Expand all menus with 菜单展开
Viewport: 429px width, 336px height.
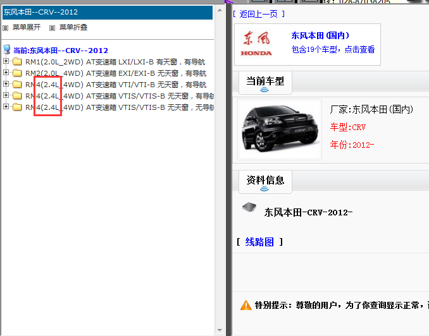click(27, 27)
